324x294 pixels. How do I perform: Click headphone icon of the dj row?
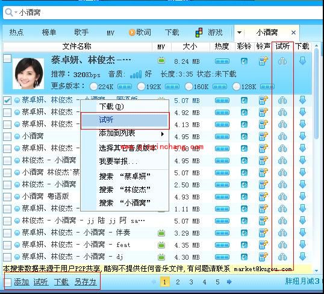pos(282,257)
